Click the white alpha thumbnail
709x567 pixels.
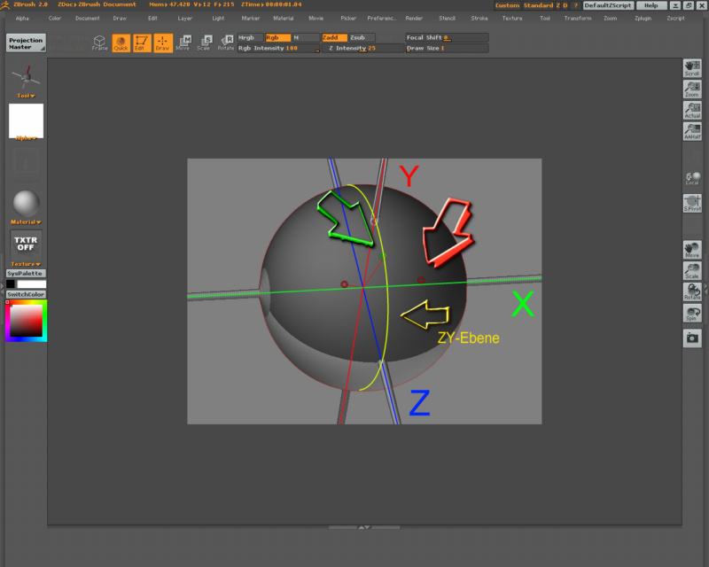(x=26, y=120)
